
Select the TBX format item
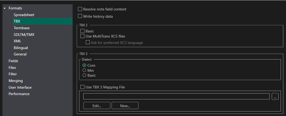[43, 21]
